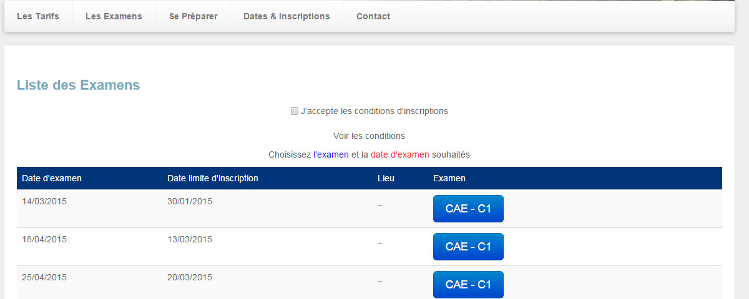Screen dimensions: 749x299
Task: Open Dates & Inscriptions page
Action: coord(286,16)
